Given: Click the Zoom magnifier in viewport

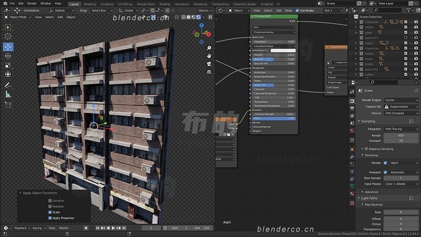Looking at the screenshot, I should (x=209, y=48).
